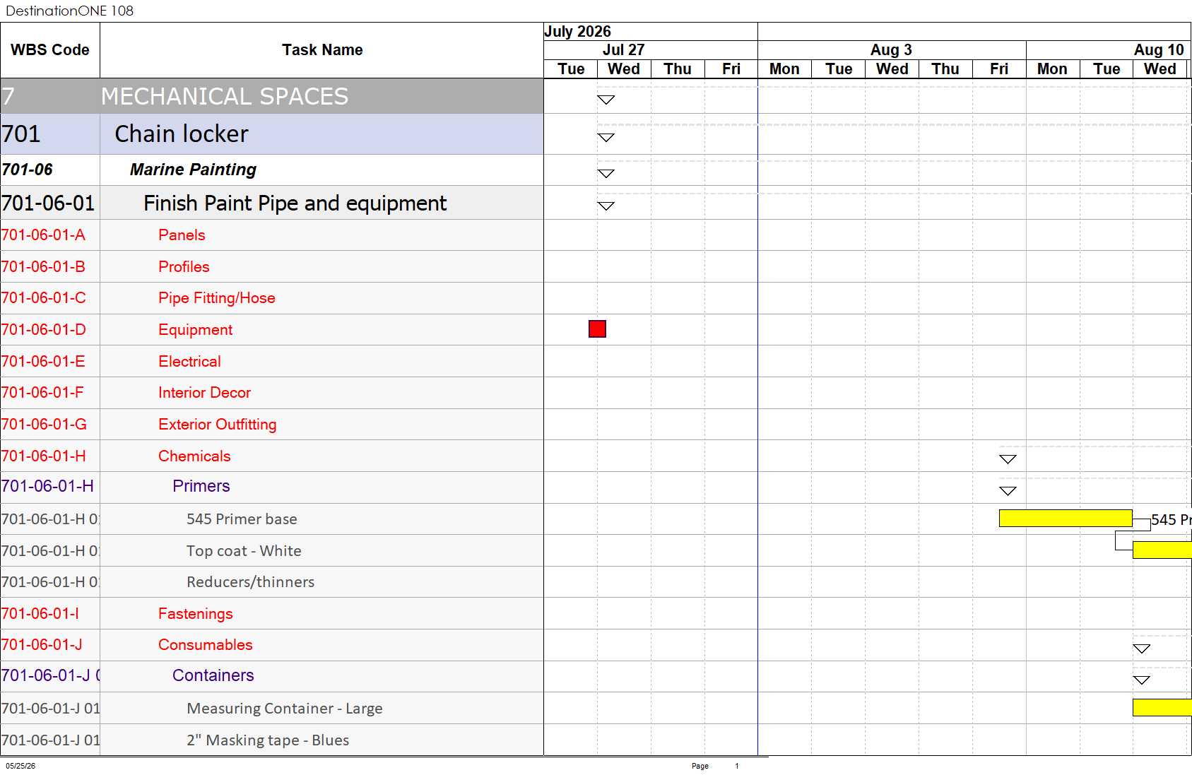Click WBS code 701-06-01-E
This screenshot has width=1192, height=775.
pyautogui.click(x=43, y=362)
